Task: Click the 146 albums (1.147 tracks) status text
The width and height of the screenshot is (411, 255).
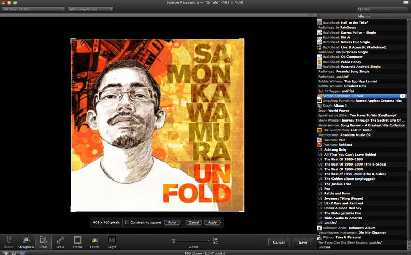Action: tap(204, 253)
